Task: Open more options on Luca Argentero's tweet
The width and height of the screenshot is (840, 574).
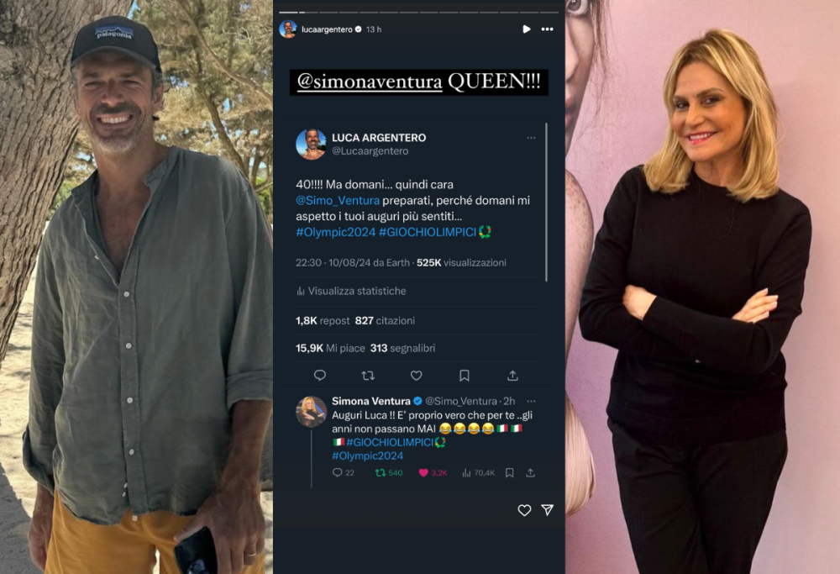Action: 531,138
